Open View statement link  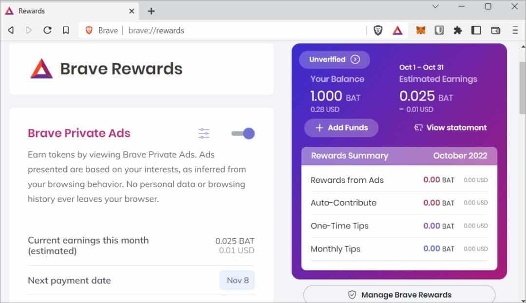coord(450,127)
